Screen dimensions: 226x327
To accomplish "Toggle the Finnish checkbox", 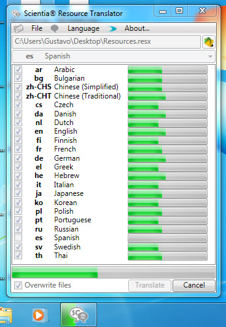I will pos(18,140).
